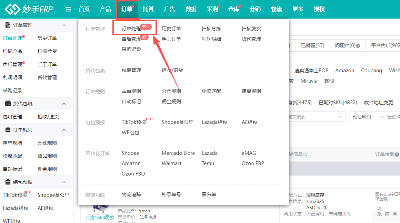Filter by the Amazon platform
The image size is (400, 223).
344,71
